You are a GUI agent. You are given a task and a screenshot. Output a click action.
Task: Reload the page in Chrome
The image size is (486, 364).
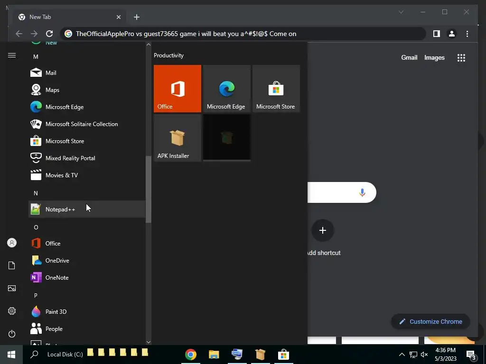coord(49,34)
